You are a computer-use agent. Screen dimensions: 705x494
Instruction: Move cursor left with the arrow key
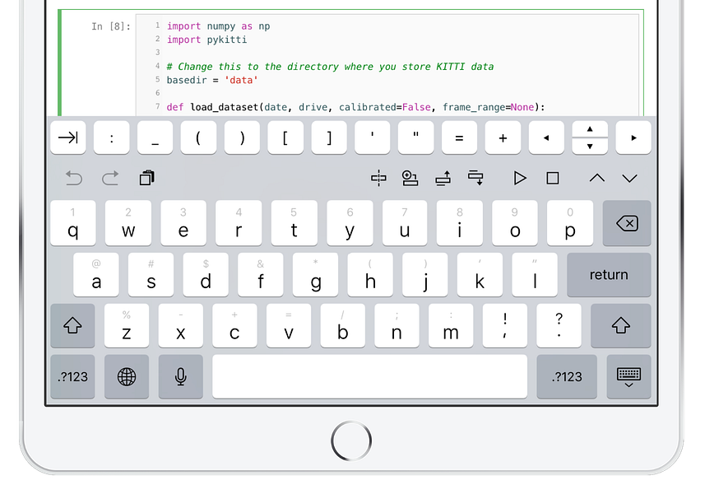(546, 137)
